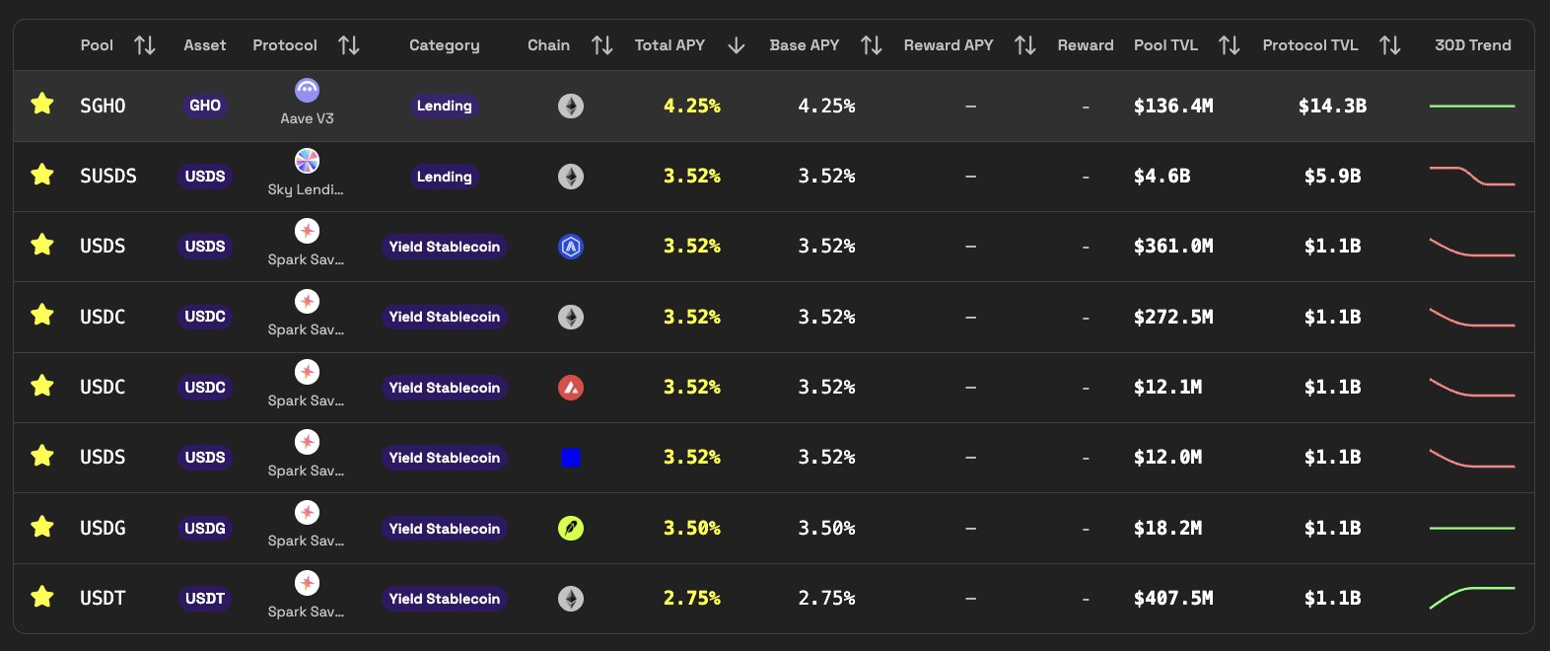Click Spark Savings icon in USDG row
This screenshot has width=1550, height=651.
point(307,513)
